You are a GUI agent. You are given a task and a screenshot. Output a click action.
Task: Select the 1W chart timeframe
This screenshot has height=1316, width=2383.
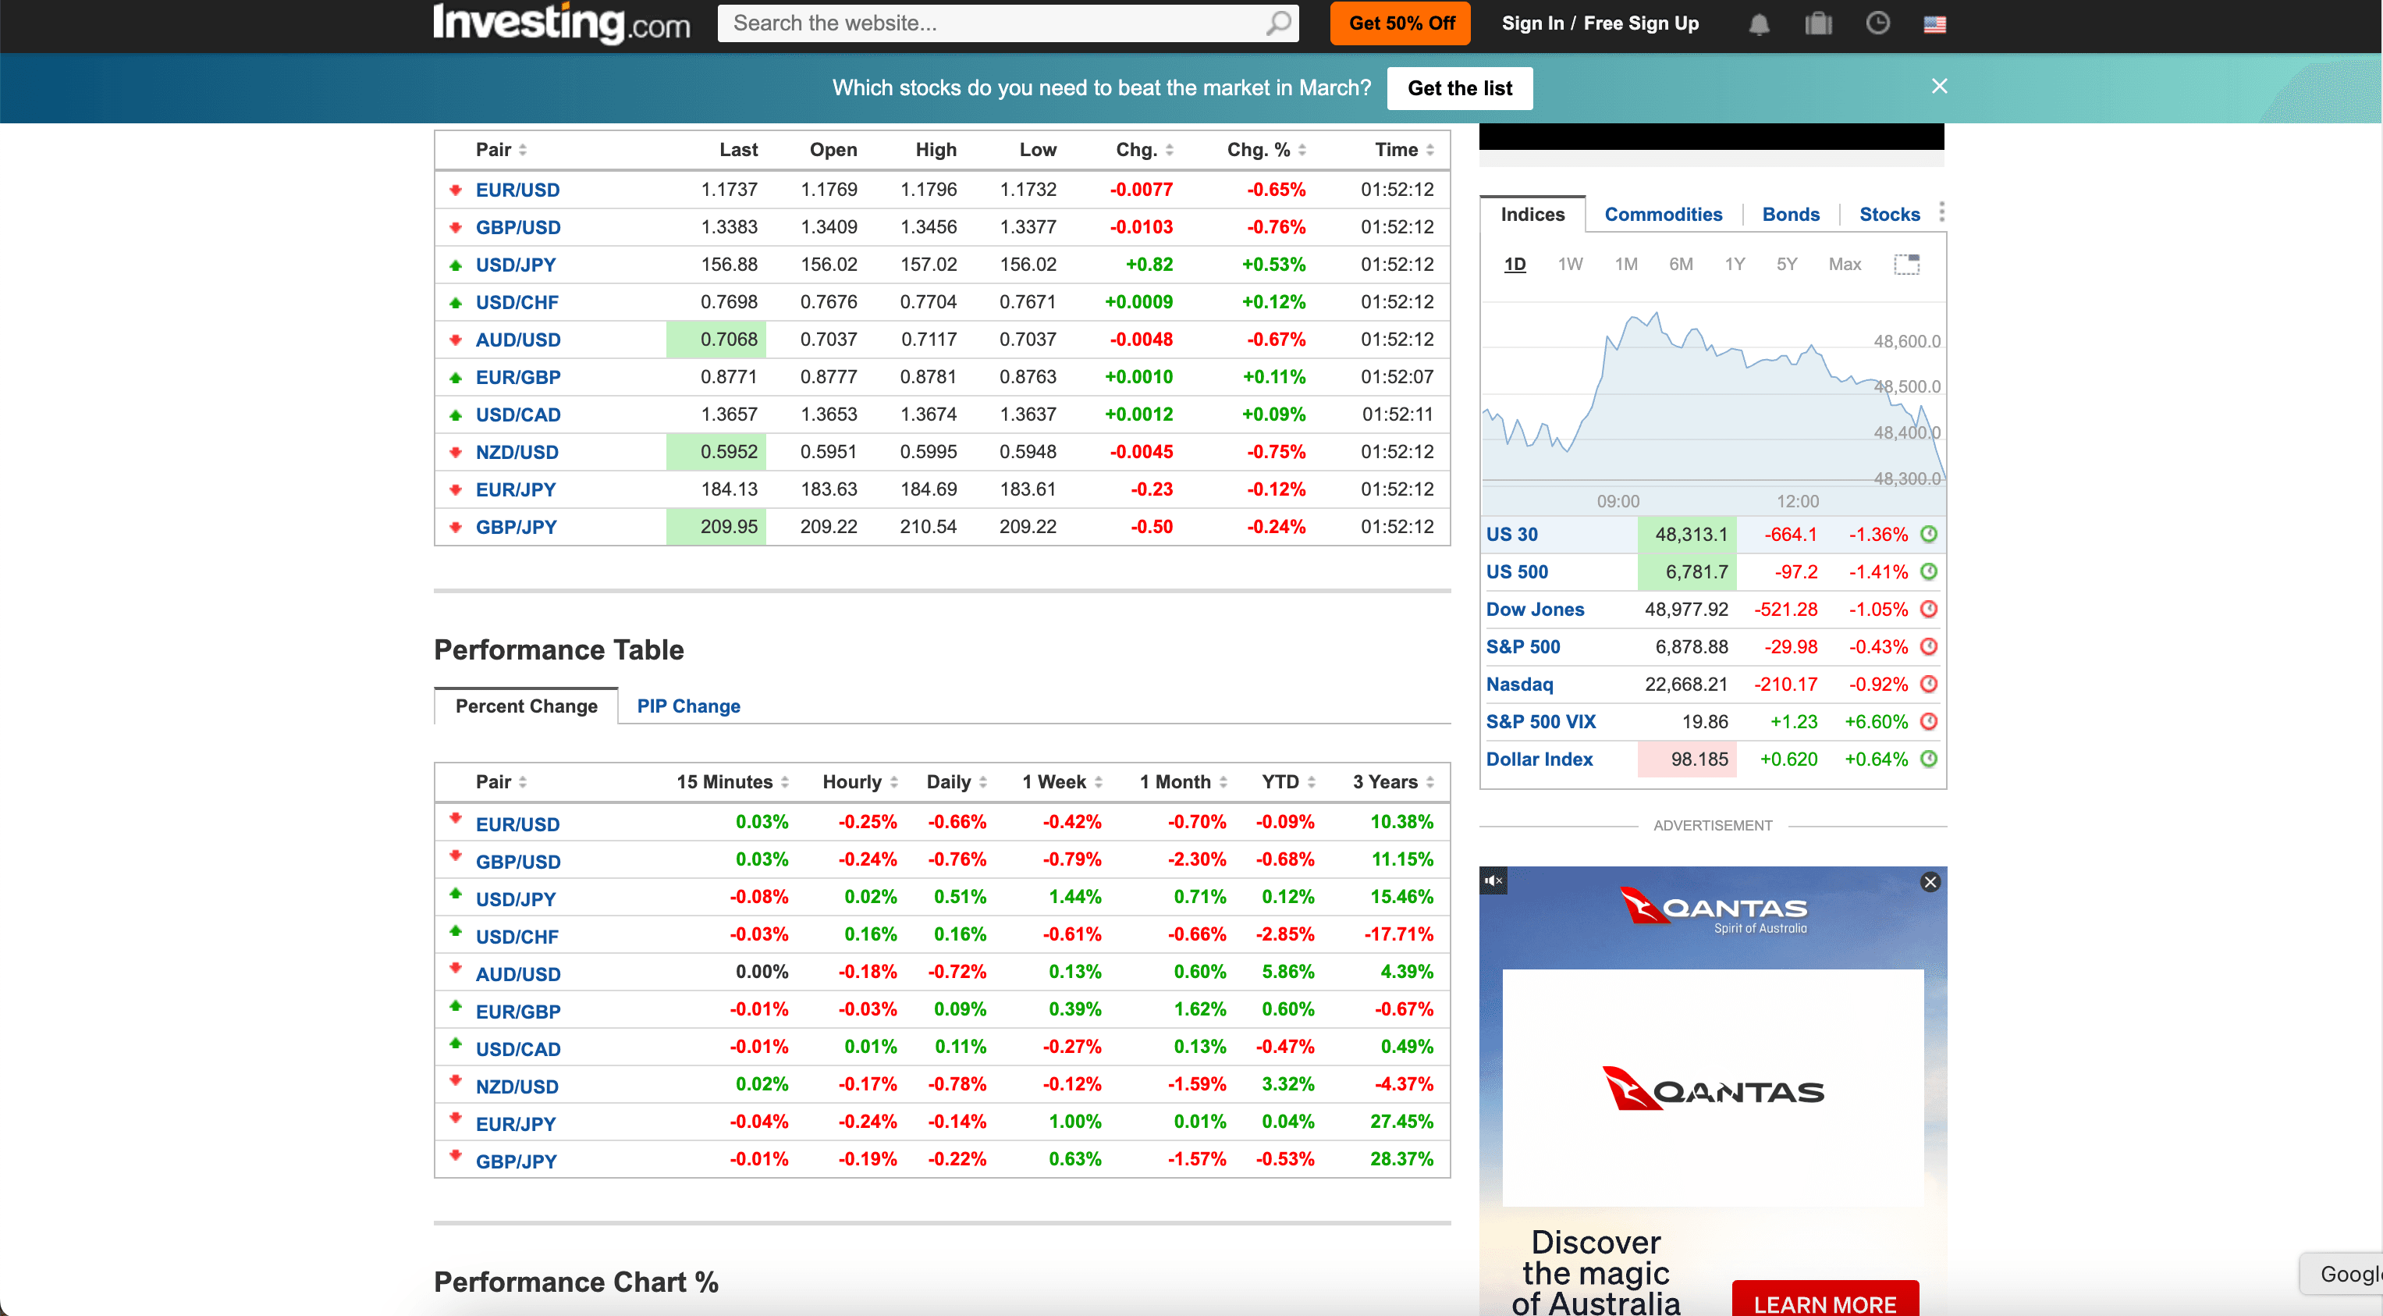click(1570, 264)
